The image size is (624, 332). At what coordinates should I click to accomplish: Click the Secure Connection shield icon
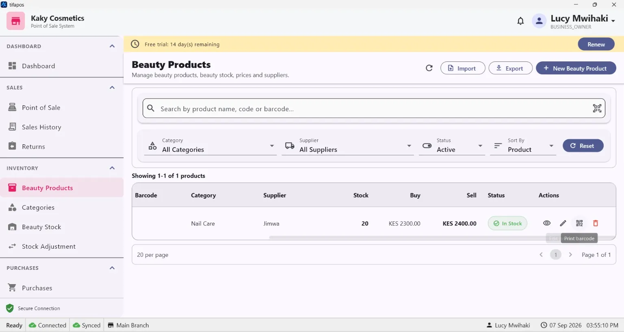click(10, 308)
